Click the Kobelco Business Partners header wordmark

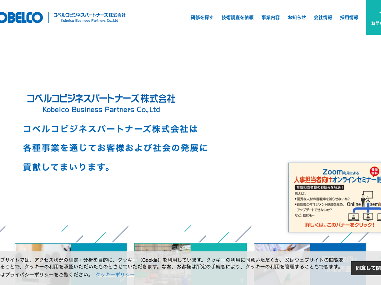pyautogui.click(x=89, y=17)
